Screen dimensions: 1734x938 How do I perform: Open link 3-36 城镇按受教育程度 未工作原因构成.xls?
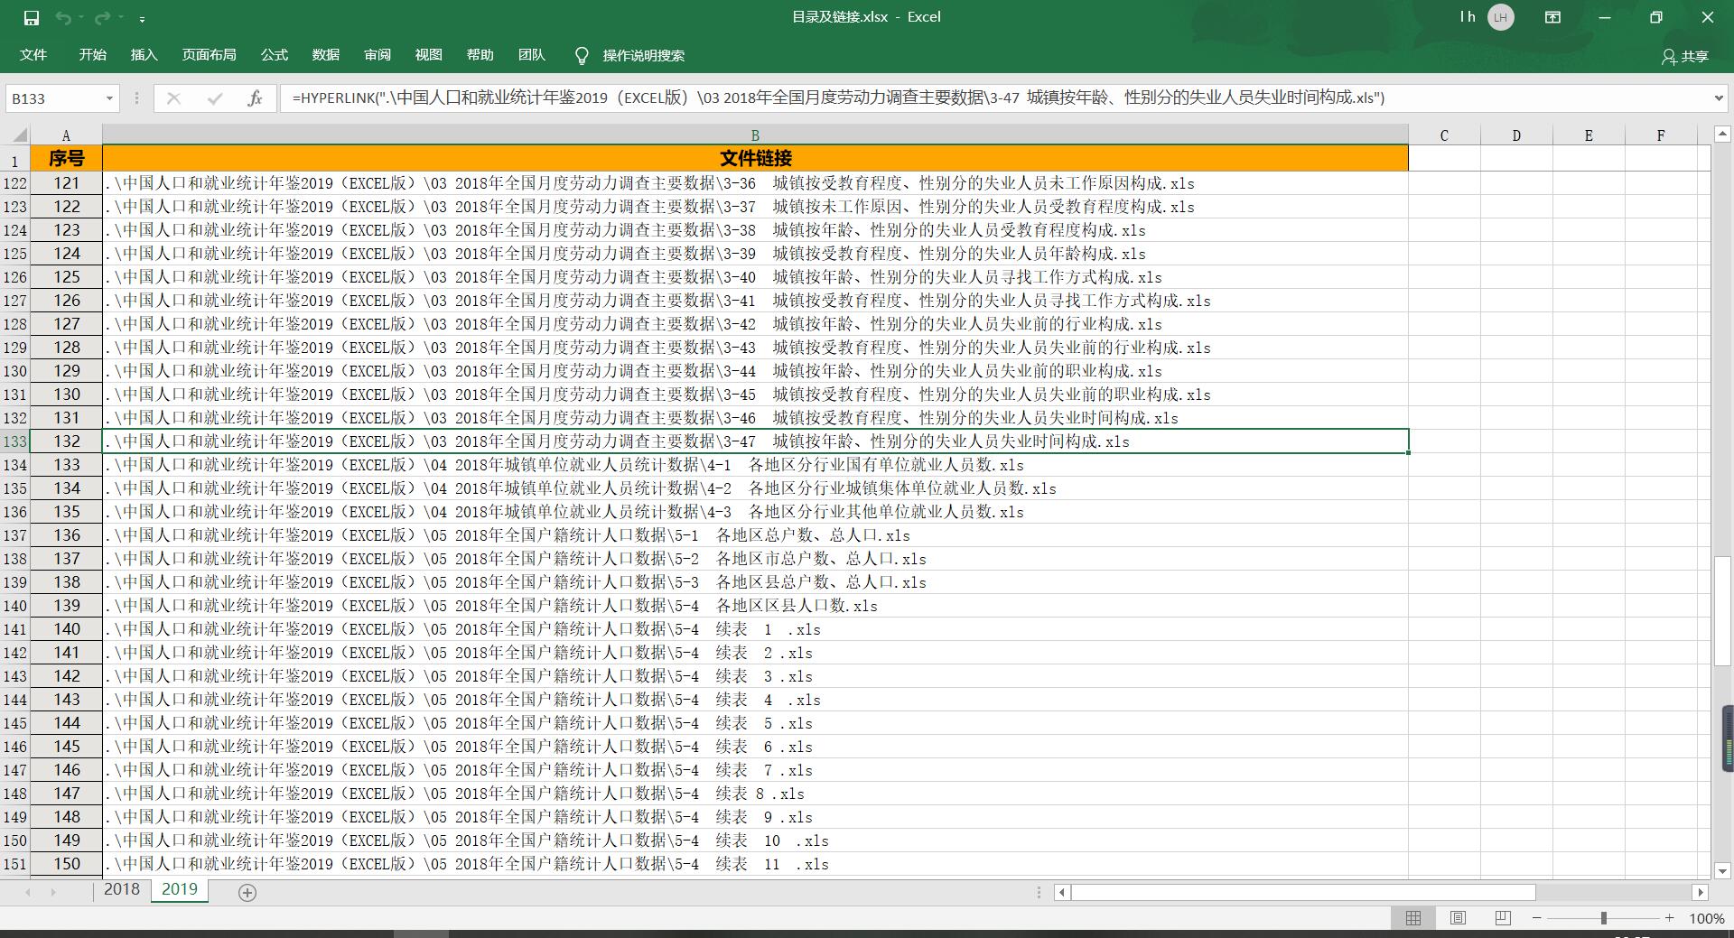(649, 183)
